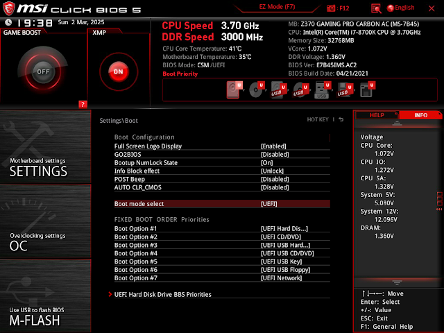Viewport: 444px width, 333px height.
Task: Open the HOT KEY menu
Action: (x=318, y=119)
